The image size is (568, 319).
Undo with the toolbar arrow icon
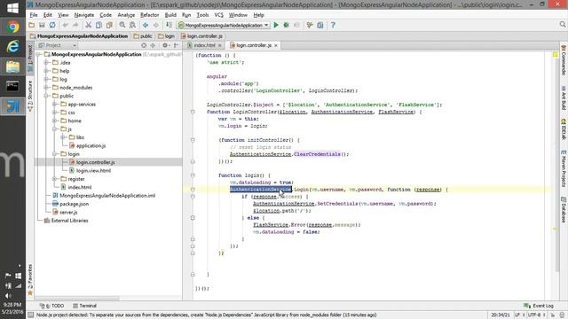tap(65, 26)
